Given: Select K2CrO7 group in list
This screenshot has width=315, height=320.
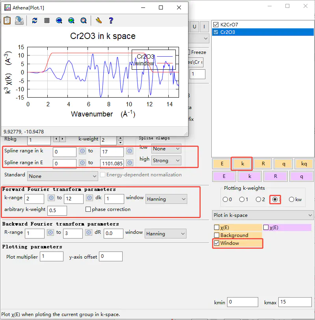Looking at the screenshot, I should click(x=229, y=24).
